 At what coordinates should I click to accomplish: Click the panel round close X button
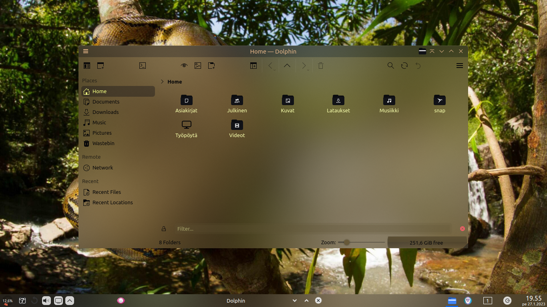318,301
